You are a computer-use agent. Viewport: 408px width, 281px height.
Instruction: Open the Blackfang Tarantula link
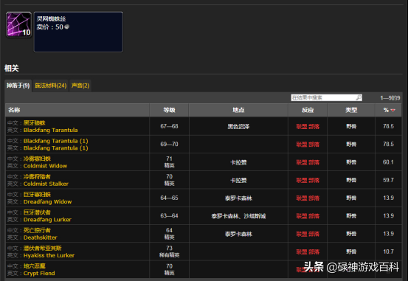click(x=50, y=130)
